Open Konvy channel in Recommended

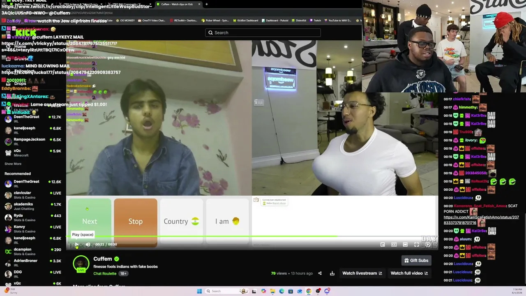point(33,229)
